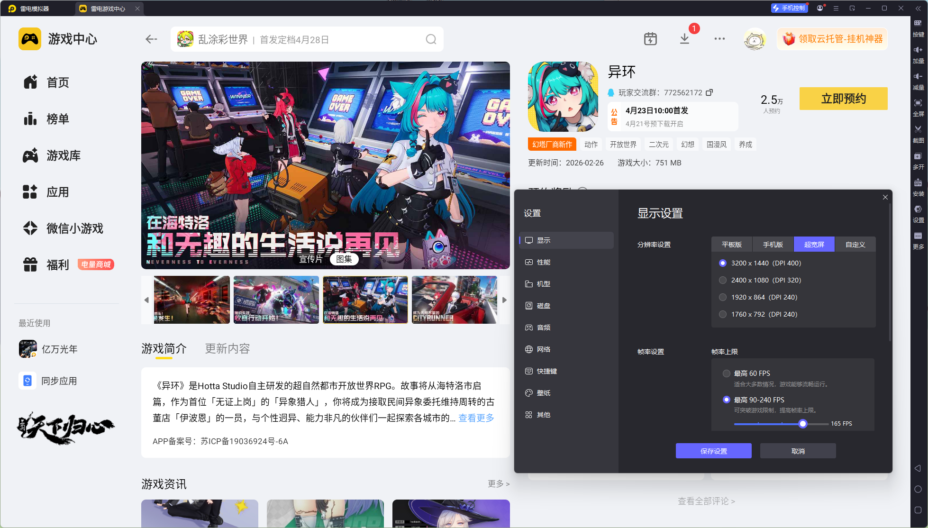Open the 性能 settings section
Viewport: 928px width, 528px height.
543,262
